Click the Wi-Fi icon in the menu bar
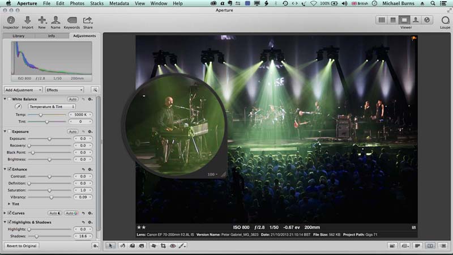The width and height of the screenshot is (453, 255). click(x=313, y=3)
